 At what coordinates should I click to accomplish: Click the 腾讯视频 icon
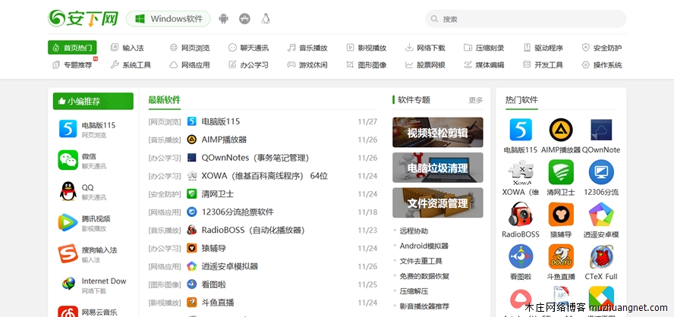point(68,222)
